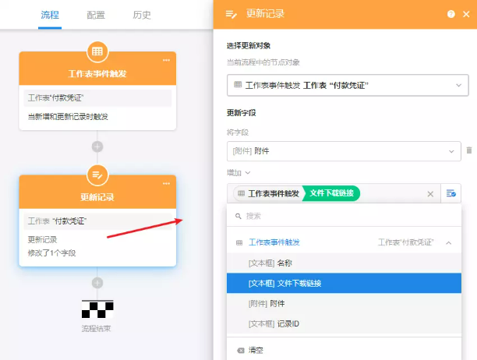Viewport: 477px width, 360px height.
Task: Click the 工作表事件触发 tag in the value field
Action: pos(268,193)
